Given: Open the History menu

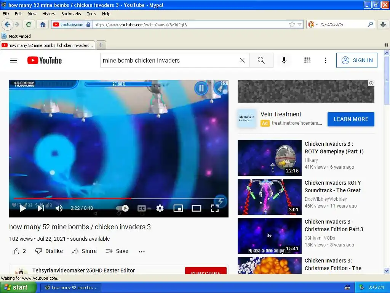Looking at the screenshot, I should (x=48, y=14).
